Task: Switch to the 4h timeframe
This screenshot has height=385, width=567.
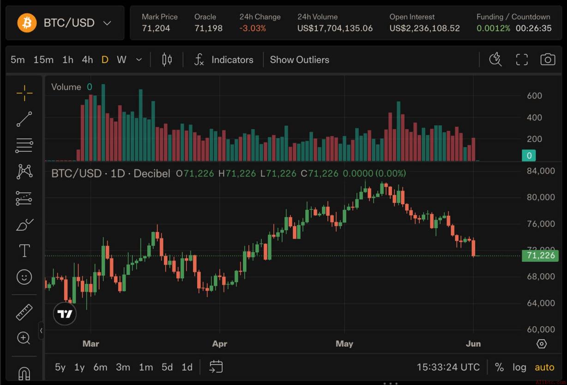Action: pos(87,60)
